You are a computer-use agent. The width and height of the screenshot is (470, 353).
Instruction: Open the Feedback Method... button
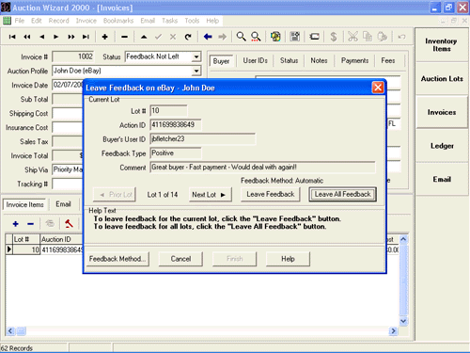[x=117, y=259]
